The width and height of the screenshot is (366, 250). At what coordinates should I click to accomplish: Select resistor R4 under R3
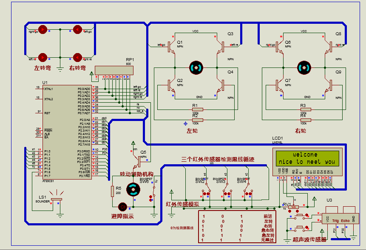pos(306,120)
